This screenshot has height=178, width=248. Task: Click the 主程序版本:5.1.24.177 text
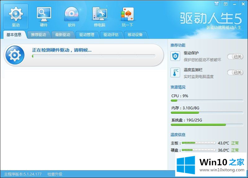[x=23, y=174]
